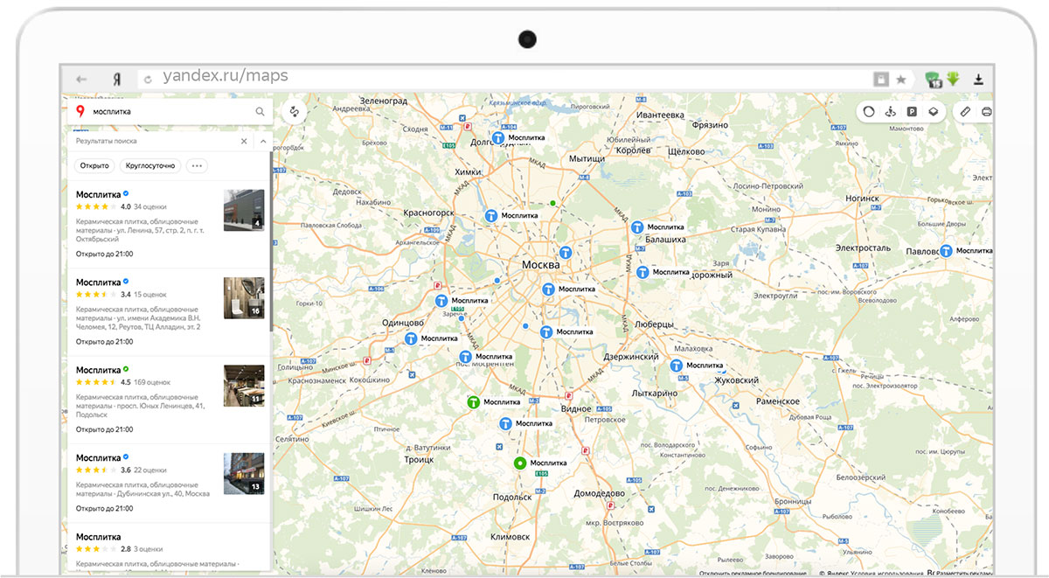
Task: Click the browser back arrow
Action: tap(81, 79)
